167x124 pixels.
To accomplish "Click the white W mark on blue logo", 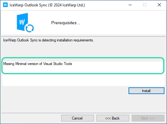I will 22,22.
